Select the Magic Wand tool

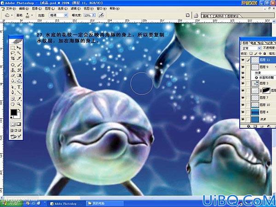pos(19,53)
